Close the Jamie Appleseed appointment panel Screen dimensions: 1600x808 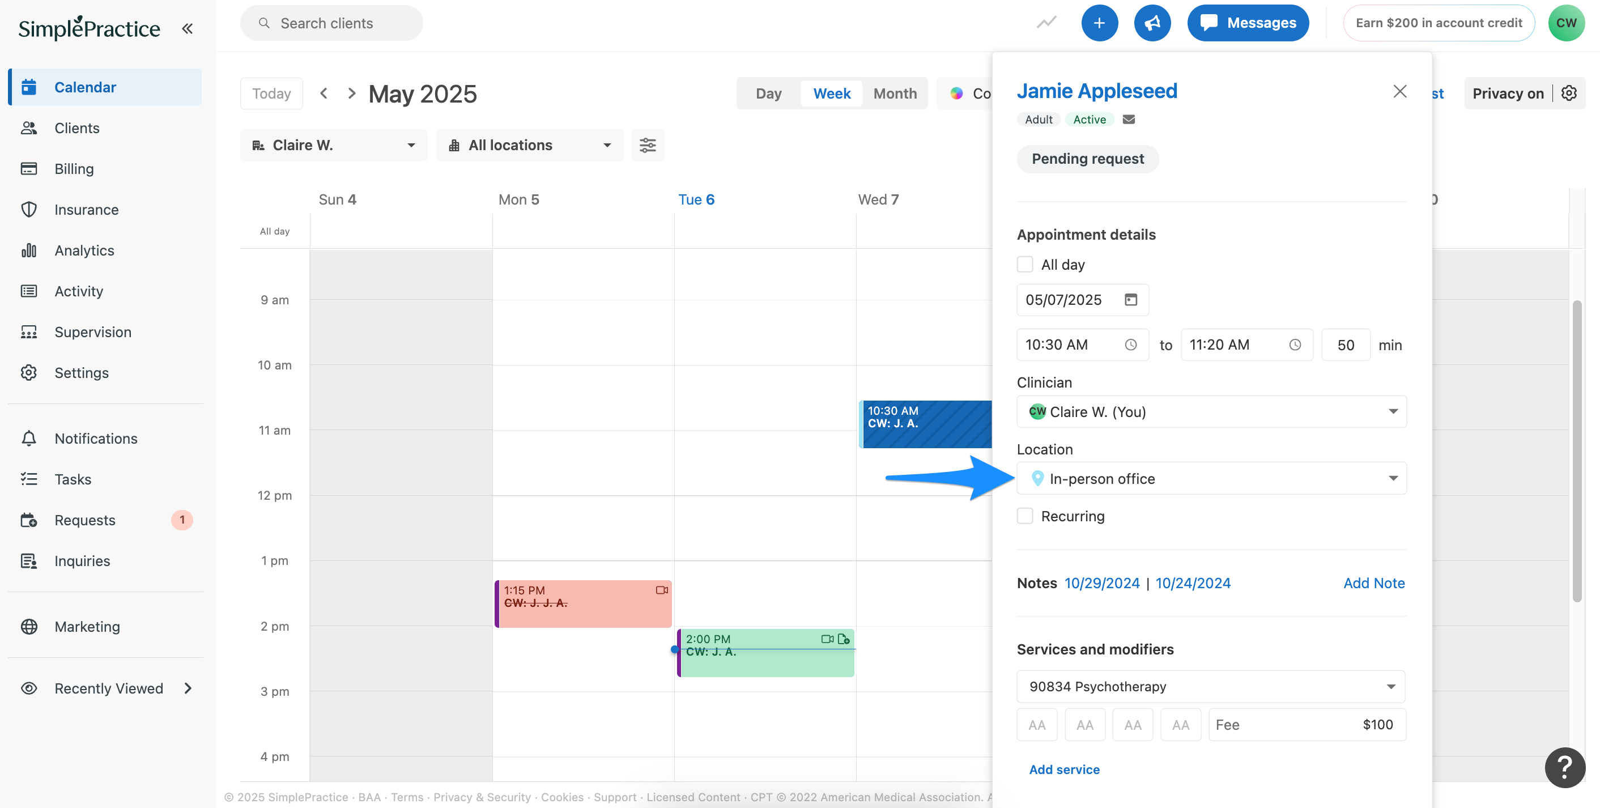[1399, 91]
